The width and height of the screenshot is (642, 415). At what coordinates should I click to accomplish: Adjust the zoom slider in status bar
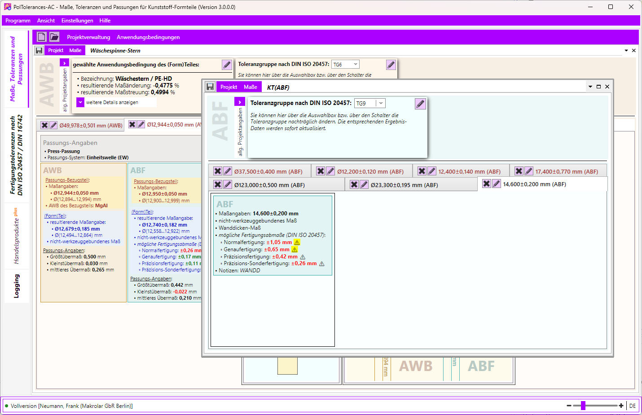pos(583,406)
